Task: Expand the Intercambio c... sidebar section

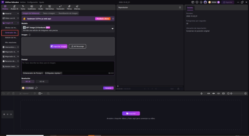Action: coord(11,47)
